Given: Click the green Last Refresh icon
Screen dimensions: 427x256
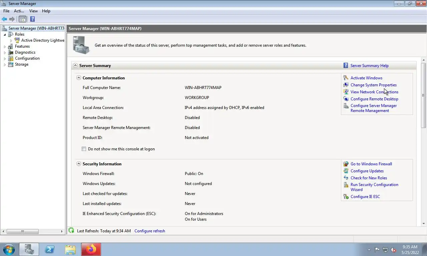Looking at the screenshot, I should (x=71, y=230).
